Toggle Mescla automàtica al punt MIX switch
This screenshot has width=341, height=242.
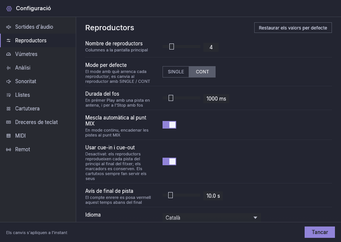click(x=169, y=125)
